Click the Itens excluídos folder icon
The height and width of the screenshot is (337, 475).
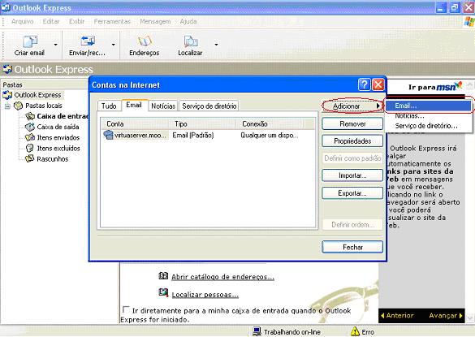(30, 148)
